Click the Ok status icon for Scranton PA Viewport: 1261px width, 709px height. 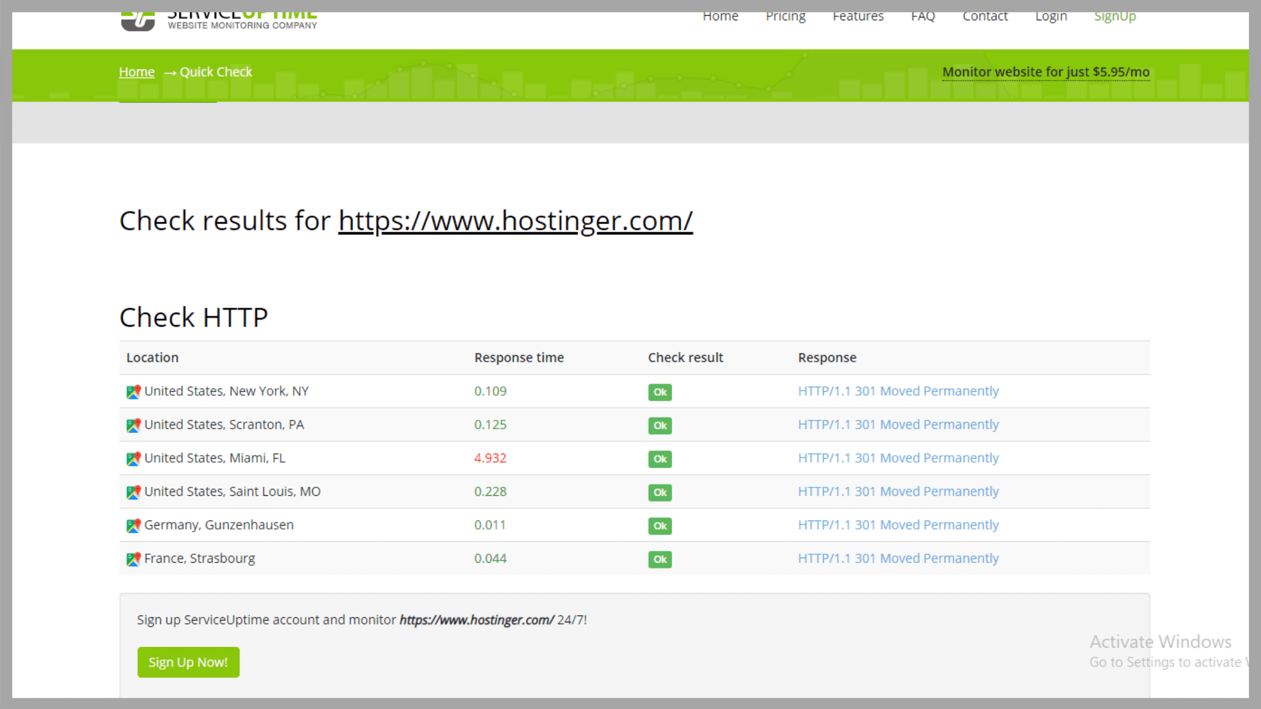(660, 425)
